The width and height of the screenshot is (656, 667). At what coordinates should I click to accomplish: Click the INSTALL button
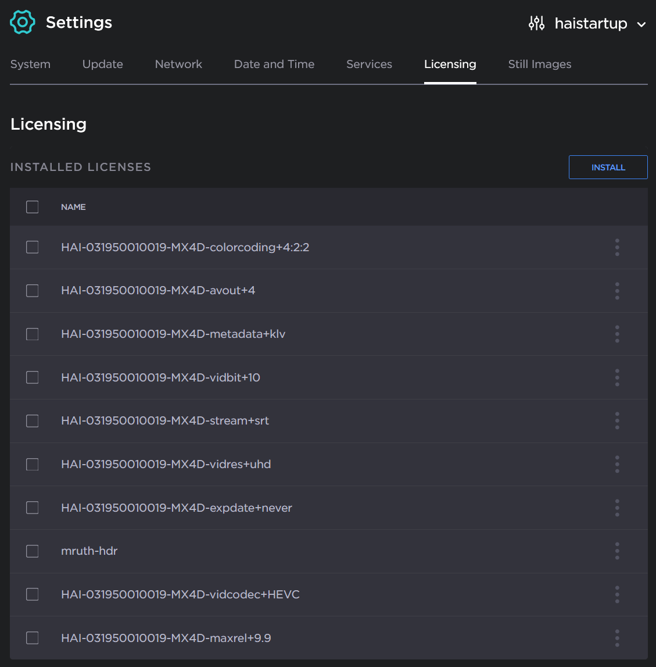click(608, 167)
